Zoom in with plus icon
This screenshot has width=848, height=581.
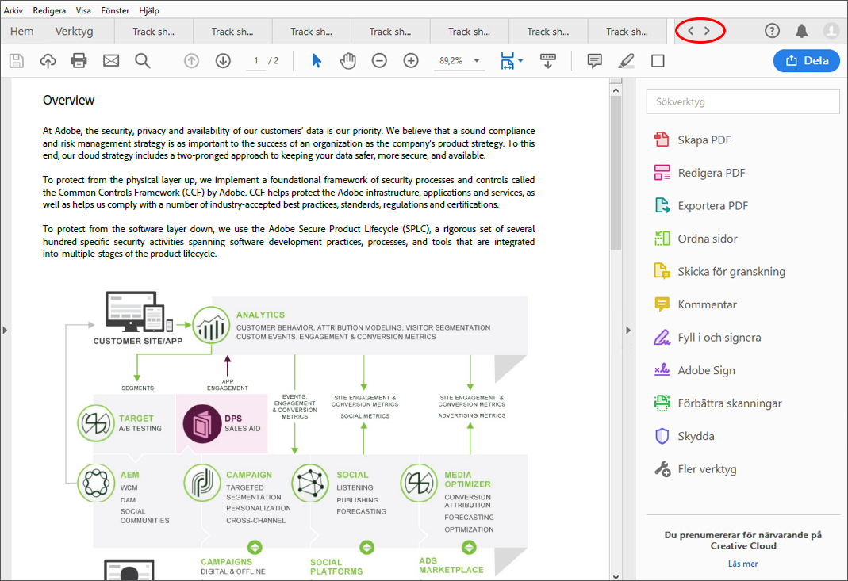(x=411, y=60)
